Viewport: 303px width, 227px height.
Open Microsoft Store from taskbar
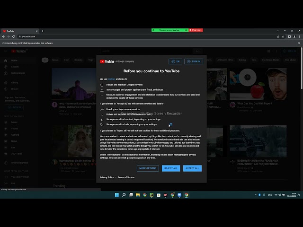click(x=159, y=195)
